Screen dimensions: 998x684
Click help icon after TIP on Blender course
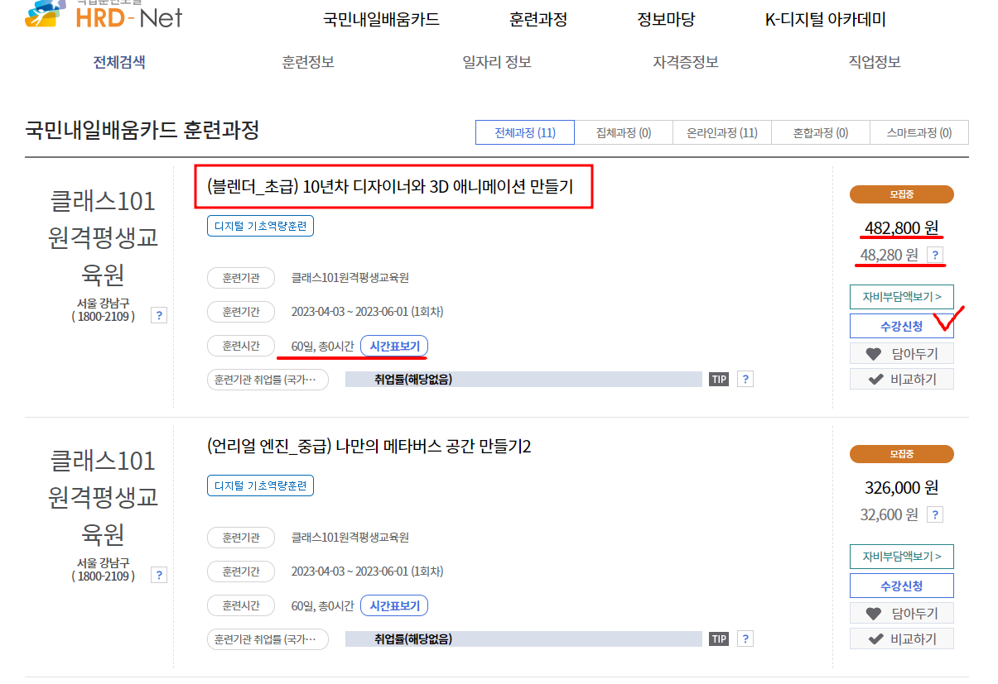point(745,380)
